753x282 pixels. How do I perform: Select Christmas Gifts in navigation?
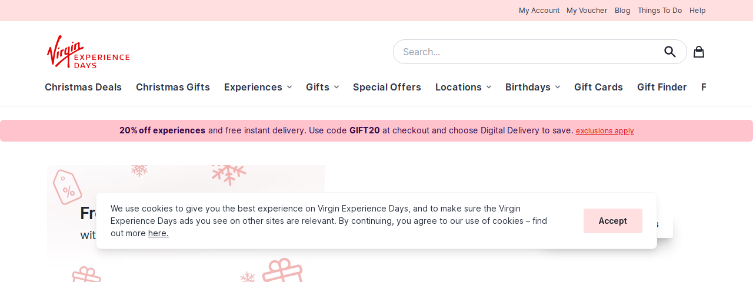[173, 87]
